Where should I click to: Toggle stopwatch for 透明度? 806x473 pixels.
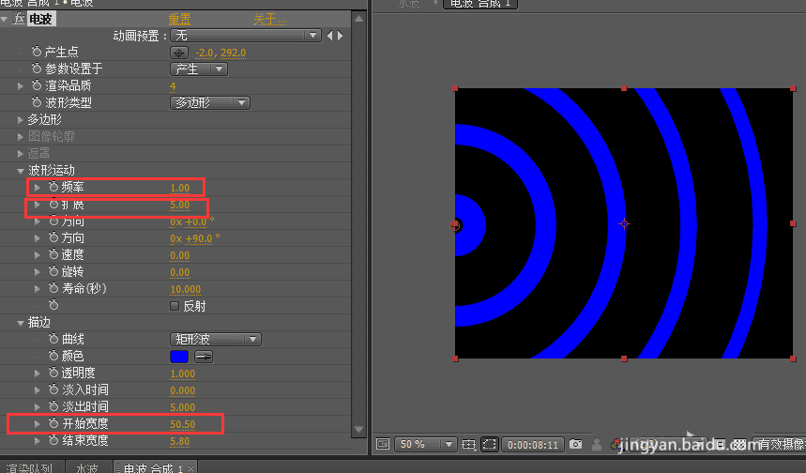point(53,373)
